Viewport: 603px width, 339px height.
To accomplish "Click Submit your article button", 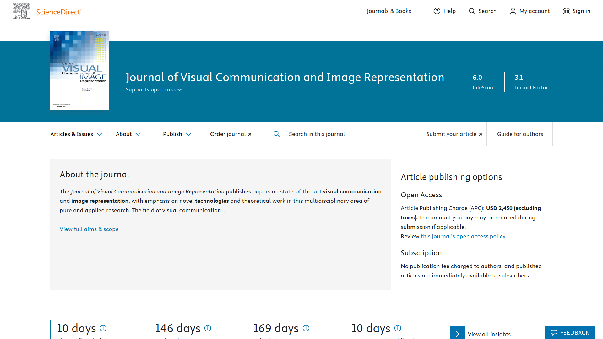I will pyautogui.click(x=454, y=134).
